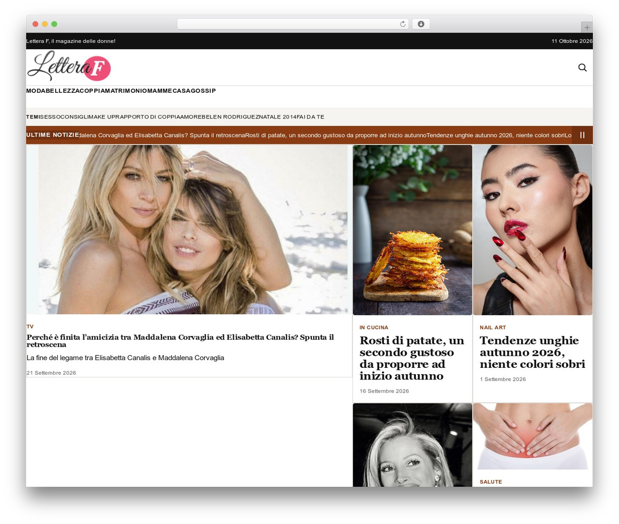Open the CASA menu item
The height and width of the screenshot is (524, 619).
pyautogui.click(x=181, y=91)
